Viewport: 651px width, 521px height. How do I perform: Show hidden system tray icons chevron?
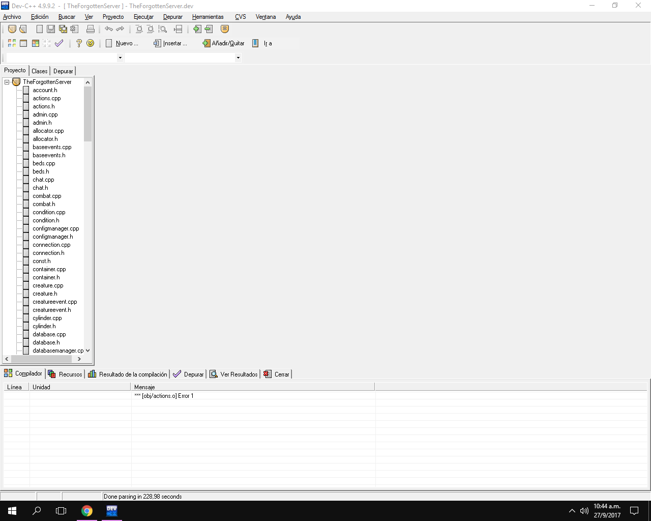572,511
